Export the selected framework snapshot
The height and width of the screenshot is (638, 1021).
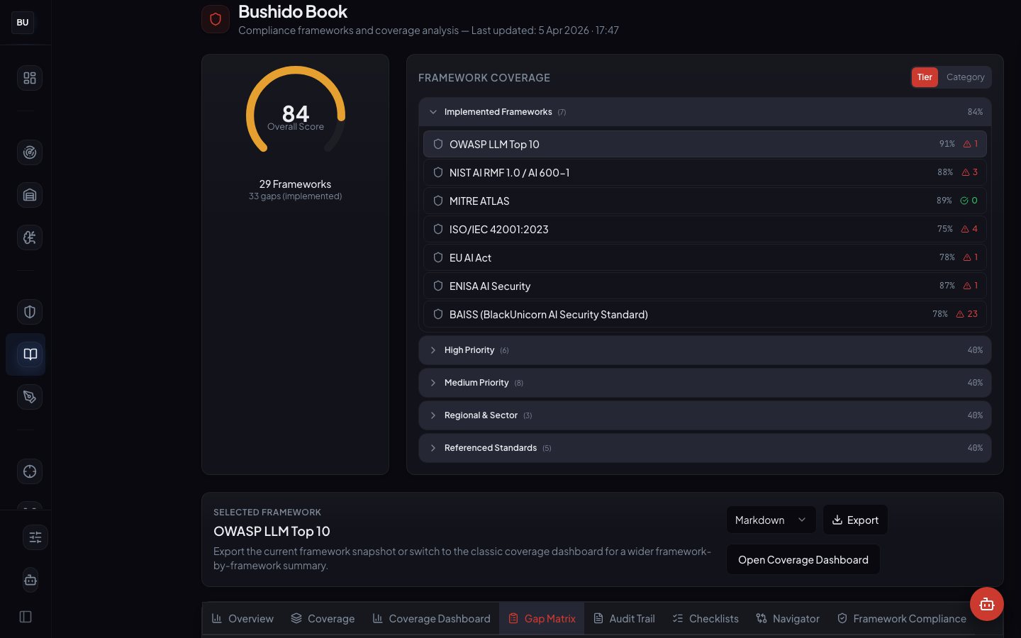[x=855, y=520]
